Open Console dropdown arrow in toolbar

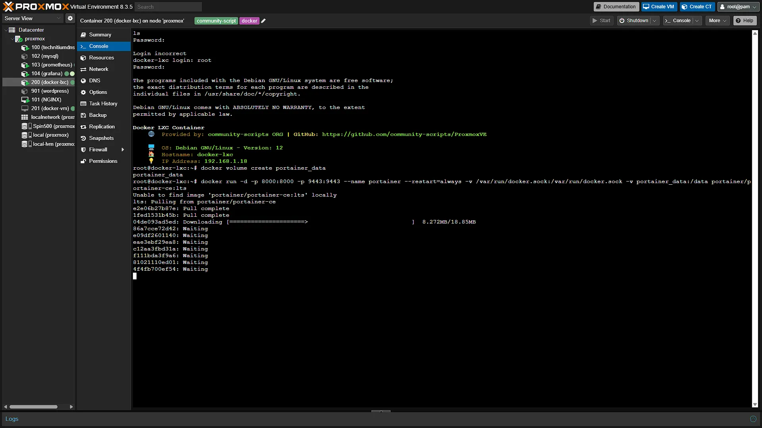pyautogui.click(x=697, y=21)
